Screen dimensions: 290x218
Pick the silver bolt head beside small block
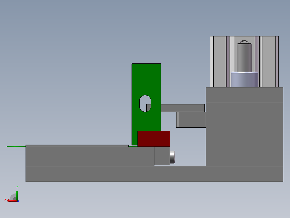pyautogui.click(x=172, y=157)
